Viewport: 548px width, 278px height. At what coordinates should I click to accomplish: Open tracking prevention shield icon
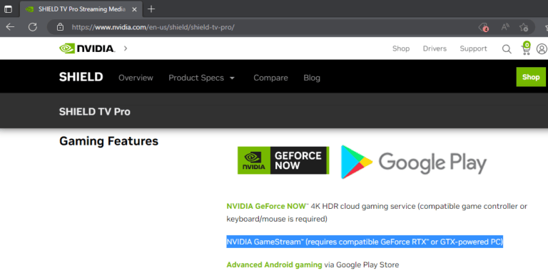pyautogui.click(x=484, y=27)
